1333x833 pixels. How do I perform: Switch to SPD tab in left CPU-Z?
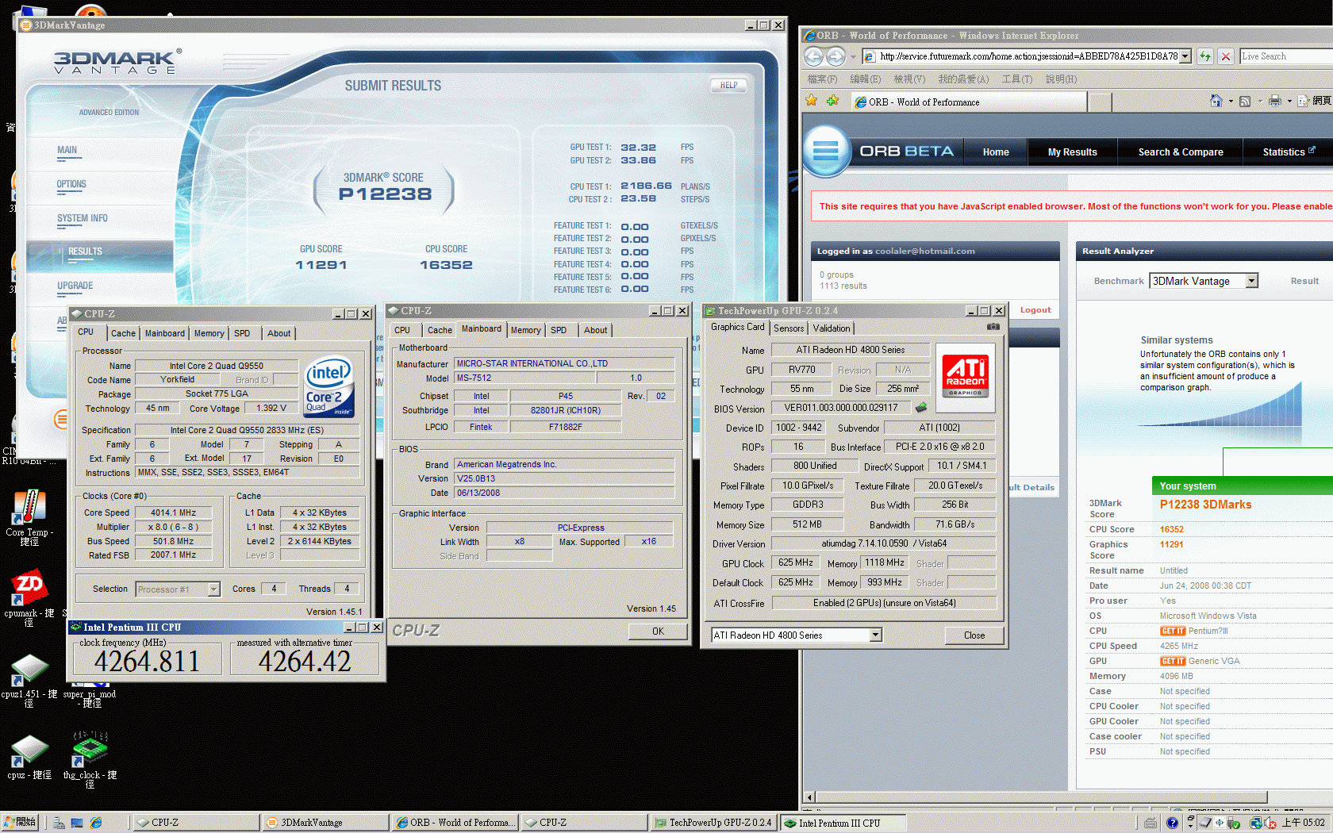click(x=242, y=333)
